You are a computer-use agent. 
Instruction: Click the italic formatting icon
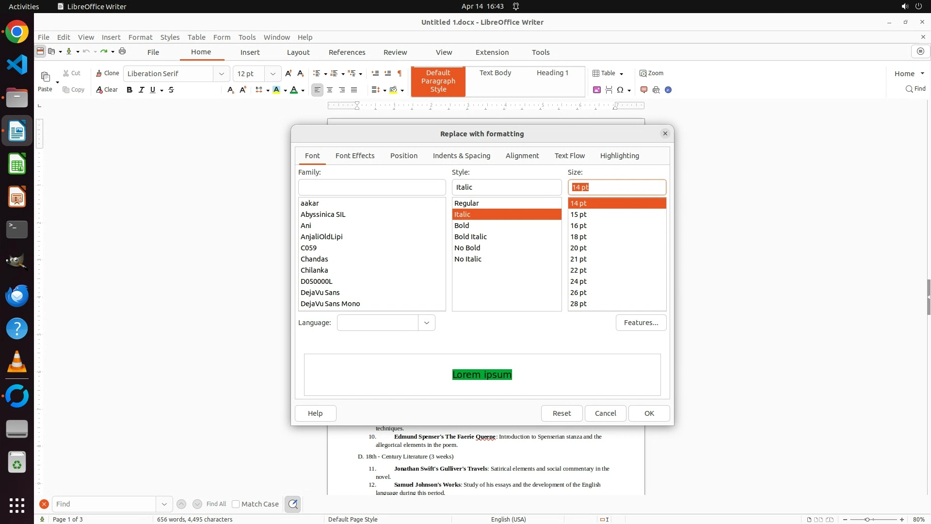(141, 90)
